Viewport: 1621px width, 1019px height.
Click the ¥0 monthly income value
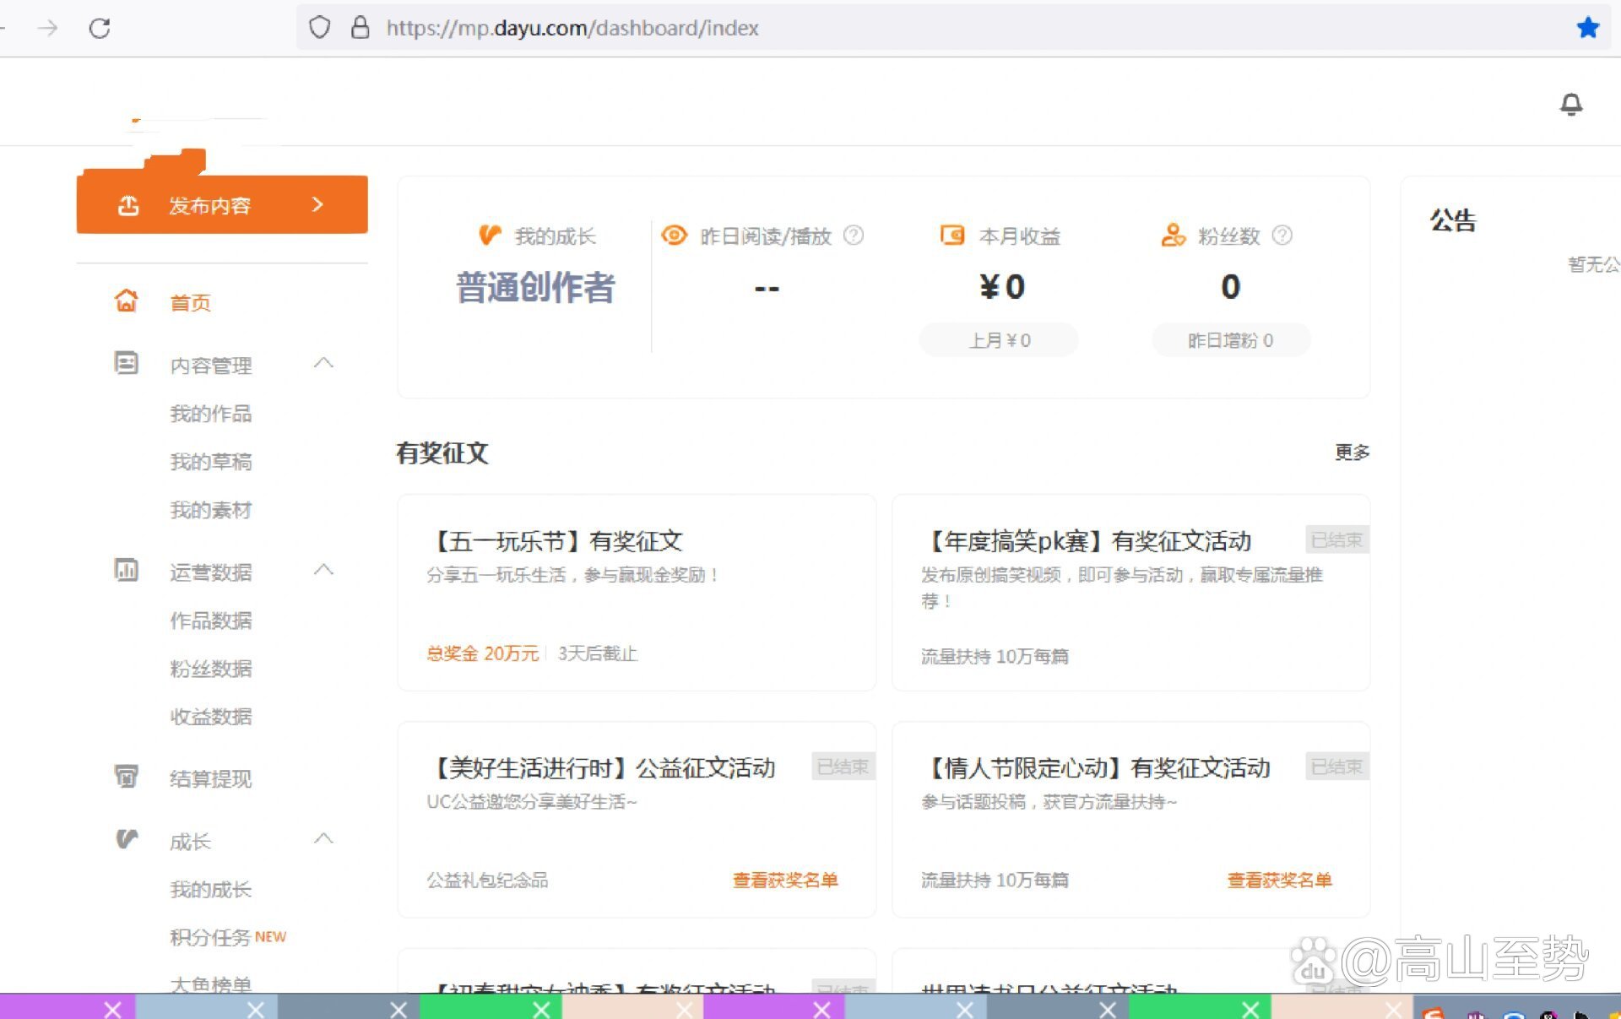point(1001,287)
